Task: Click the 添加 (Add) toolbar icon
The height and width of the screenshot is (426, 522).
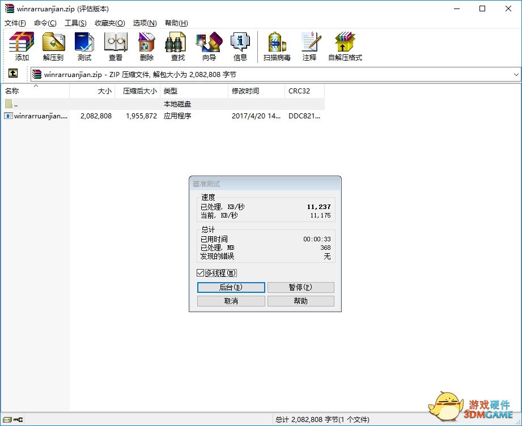Action: [x=22, y=41]
